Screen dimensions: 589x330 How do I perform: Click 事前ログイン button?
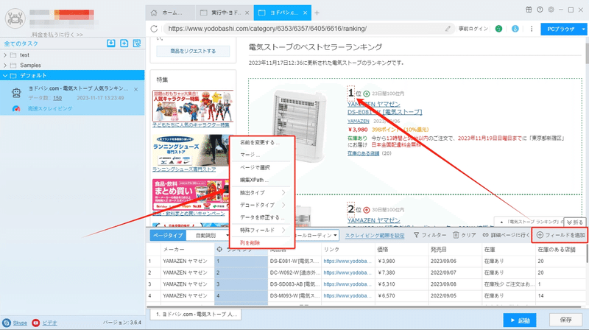coord(473,29)
